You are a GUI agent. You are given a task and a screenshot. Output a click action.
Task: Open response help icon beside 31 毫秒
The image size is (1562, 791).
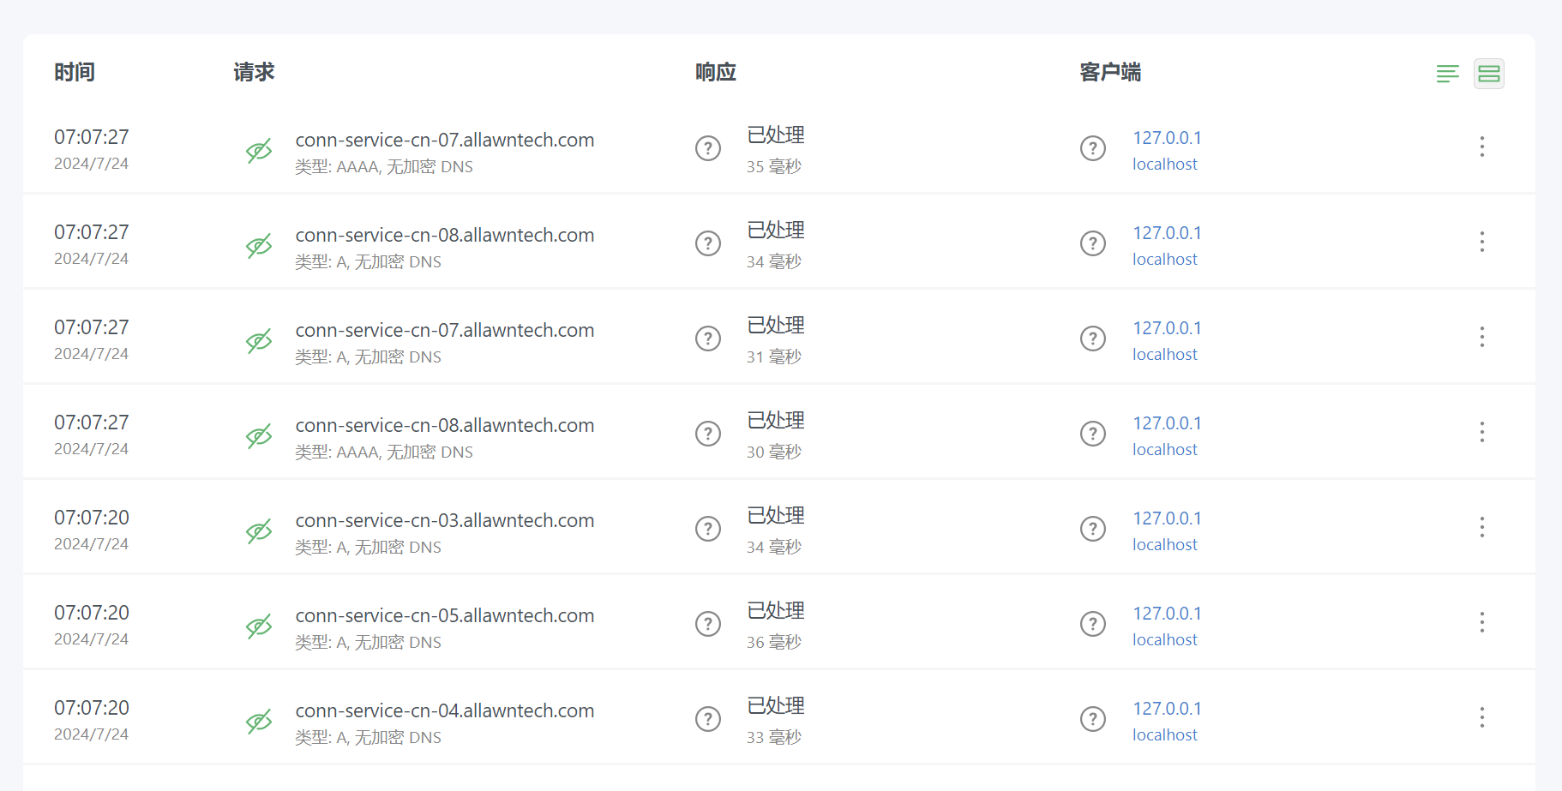click(708, 339)
